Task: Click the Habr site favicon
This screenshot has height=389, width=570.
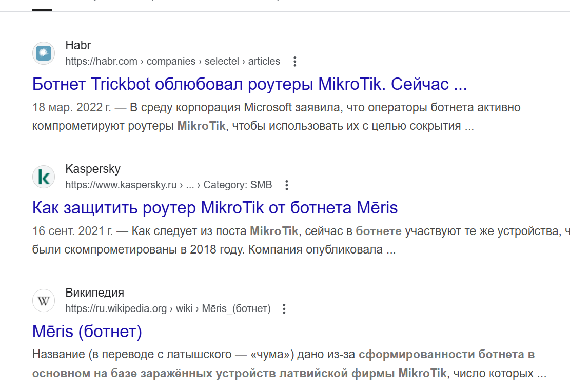Action: [x=44, y=53]
